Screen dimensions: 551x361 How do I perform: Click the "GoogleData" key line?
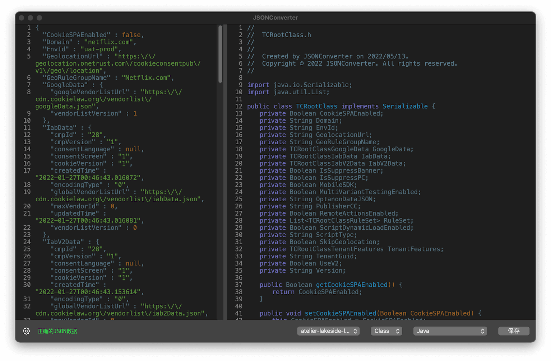coord(73,85)
